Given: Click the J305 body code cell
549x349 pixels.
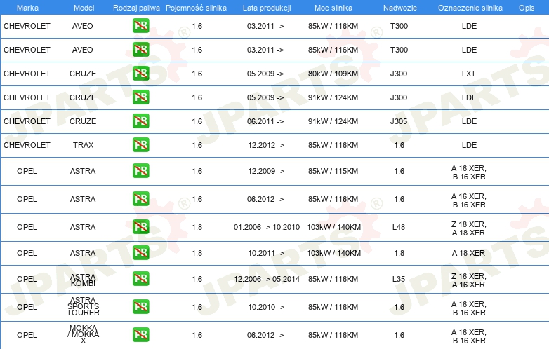Looking at the screenshot, I should (x=399, y=121).
